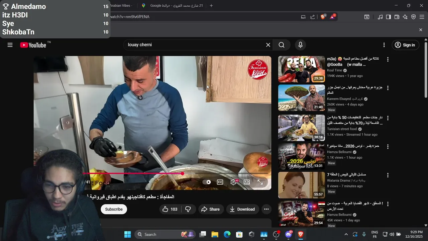Open the Hamza Belloumi 13:31 video thumbnail
428x241 pixels.
(302, 157)
